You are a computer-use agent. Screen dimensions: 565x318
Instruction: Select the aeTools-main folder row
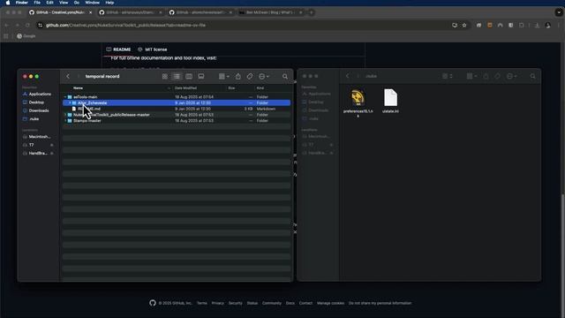click(x=177, y=97)
